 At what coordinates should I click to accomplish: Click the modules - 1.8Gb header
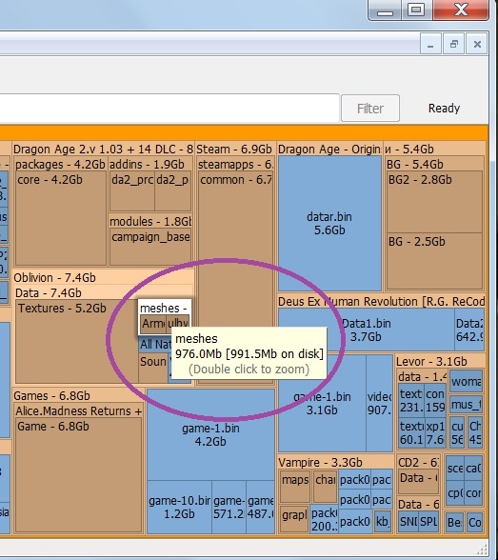tap(150, 221)
